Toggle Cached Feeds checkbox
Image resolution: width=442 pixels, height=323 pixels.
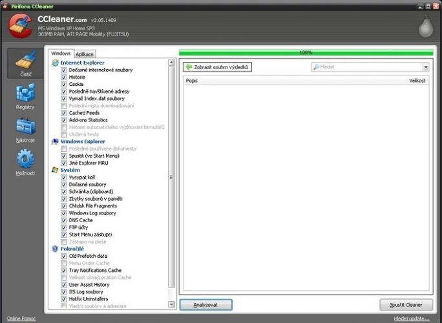[64, 113]
